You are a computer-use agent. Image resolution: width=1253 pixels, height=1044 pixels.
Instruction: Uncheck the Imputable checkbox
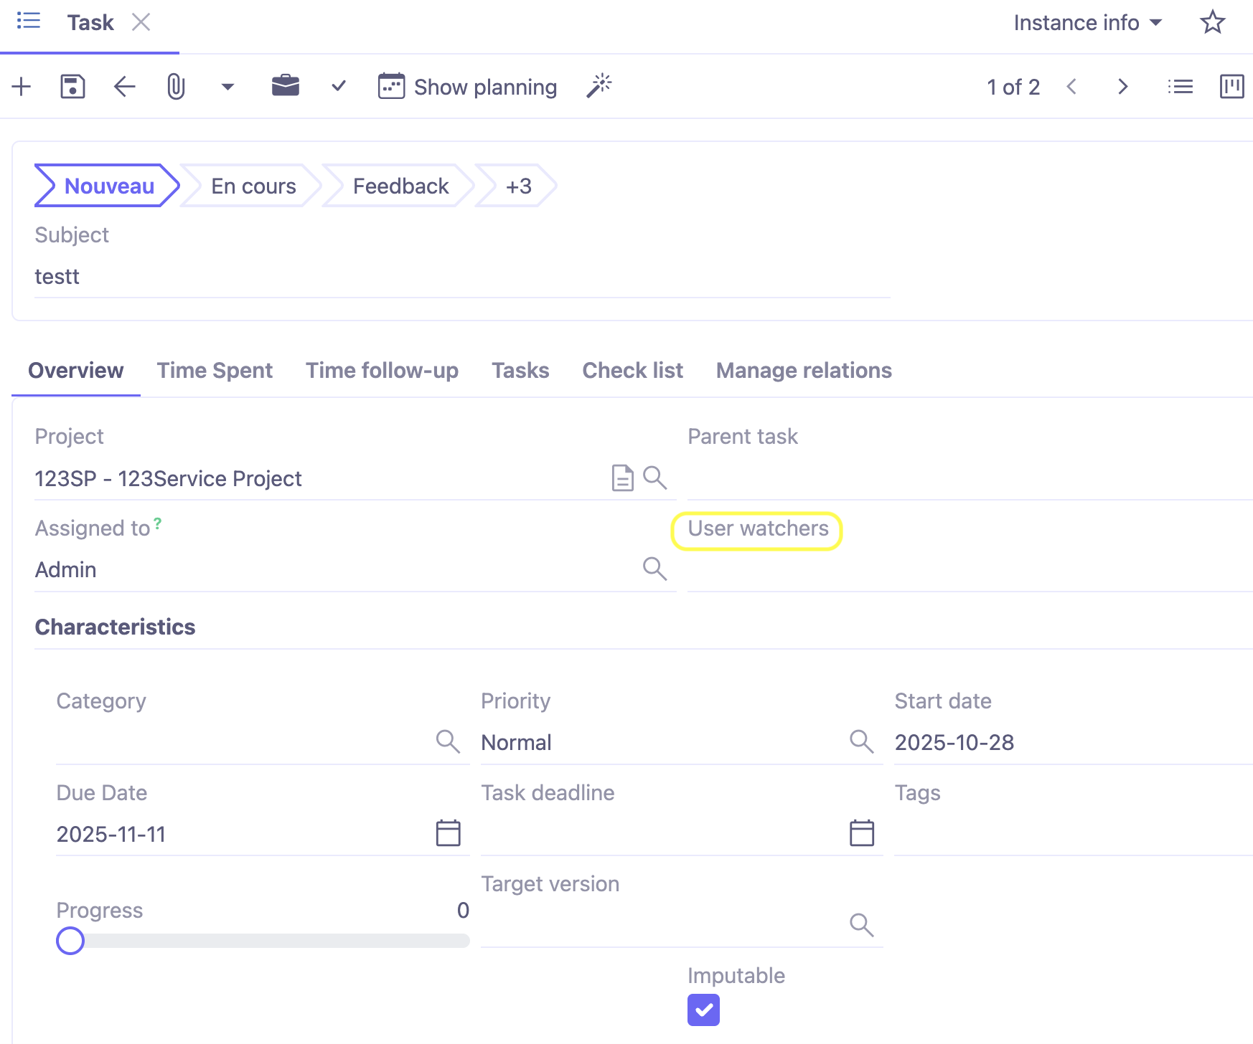click(703, 1010)
